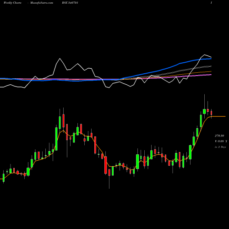Screen dimensions: 229x229
Task: Click the long-wicked red candle at the chart's lowest point
Action: 109,172
